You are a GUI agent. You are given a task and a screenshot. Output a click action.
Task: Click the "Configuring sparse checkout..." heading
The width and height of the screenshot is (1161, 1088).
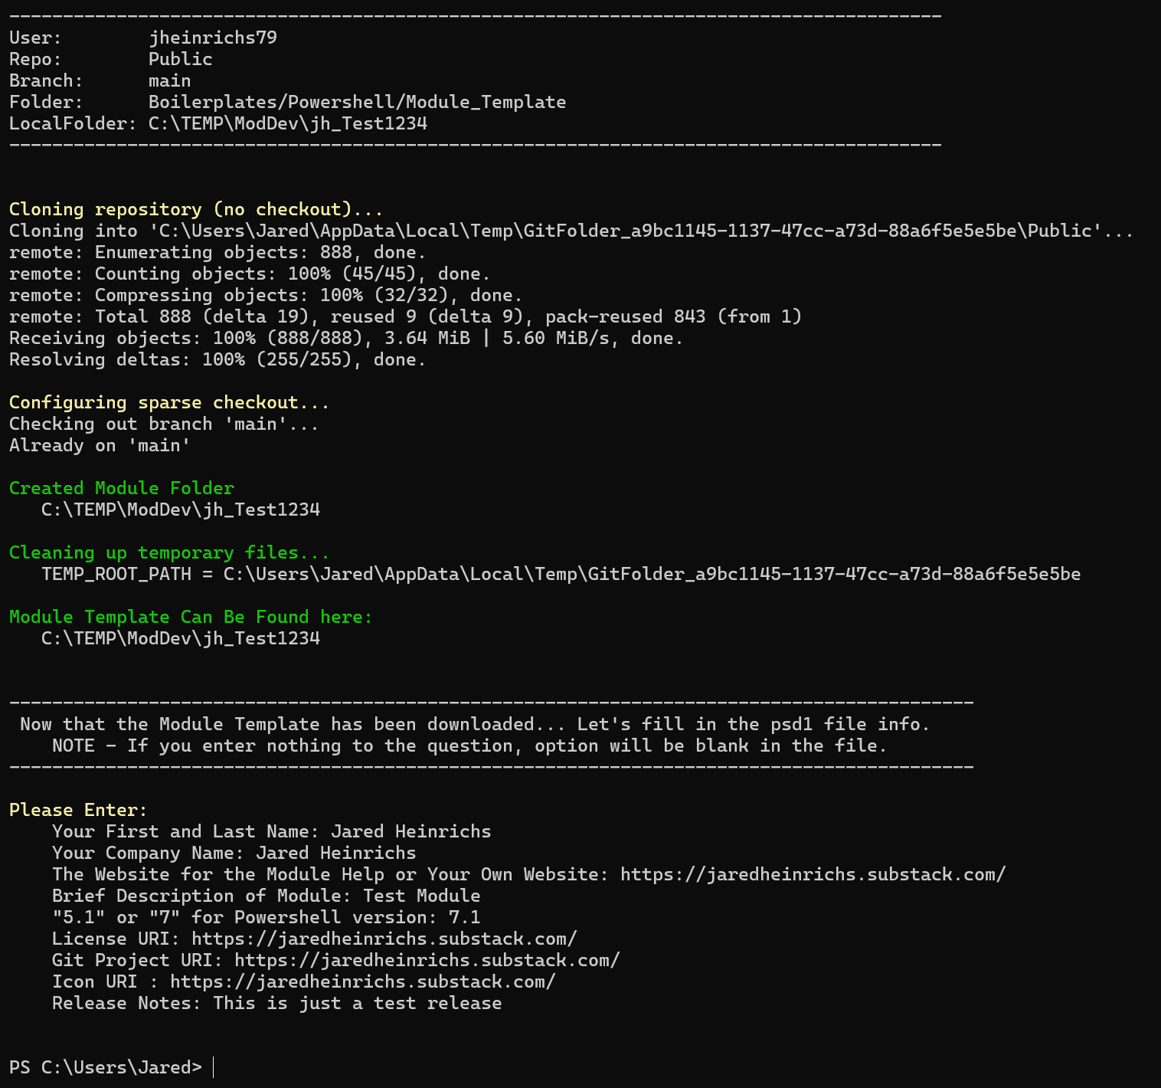pyautogui.click(x=169, y=402)
